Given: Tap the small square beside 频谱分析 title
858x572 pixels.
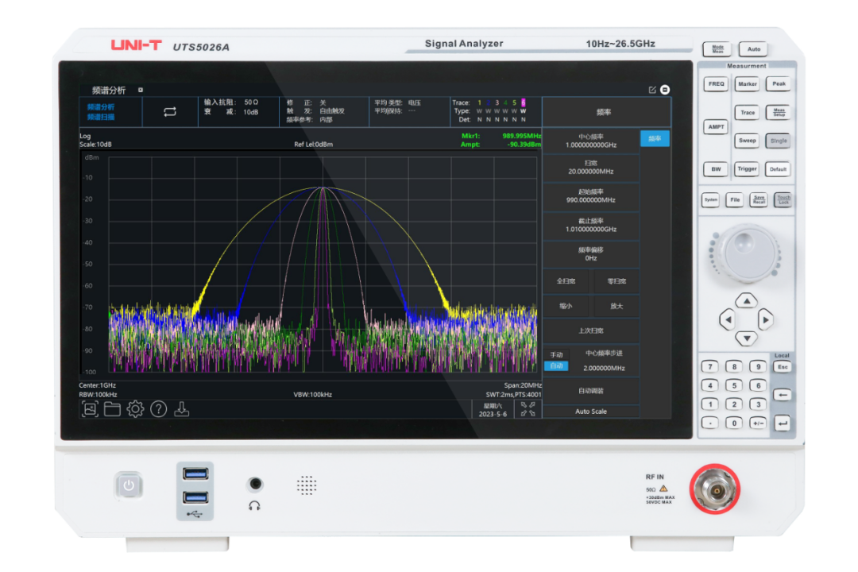Looking at the screenshot, I should pyautogui.click(x=141, y=90).
